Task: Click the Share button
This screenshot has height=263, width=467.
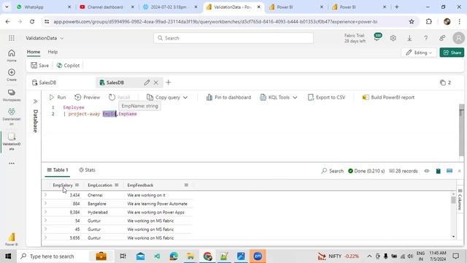Action: pos(452,53)
